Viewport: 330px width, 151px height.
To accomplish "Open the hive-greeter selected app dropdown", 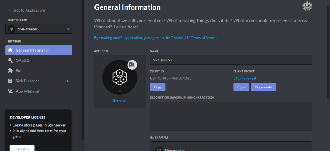I will click(39, 29).
